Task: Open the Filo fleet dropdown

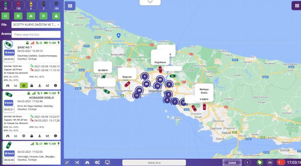Action: click(x=36, y=25)
